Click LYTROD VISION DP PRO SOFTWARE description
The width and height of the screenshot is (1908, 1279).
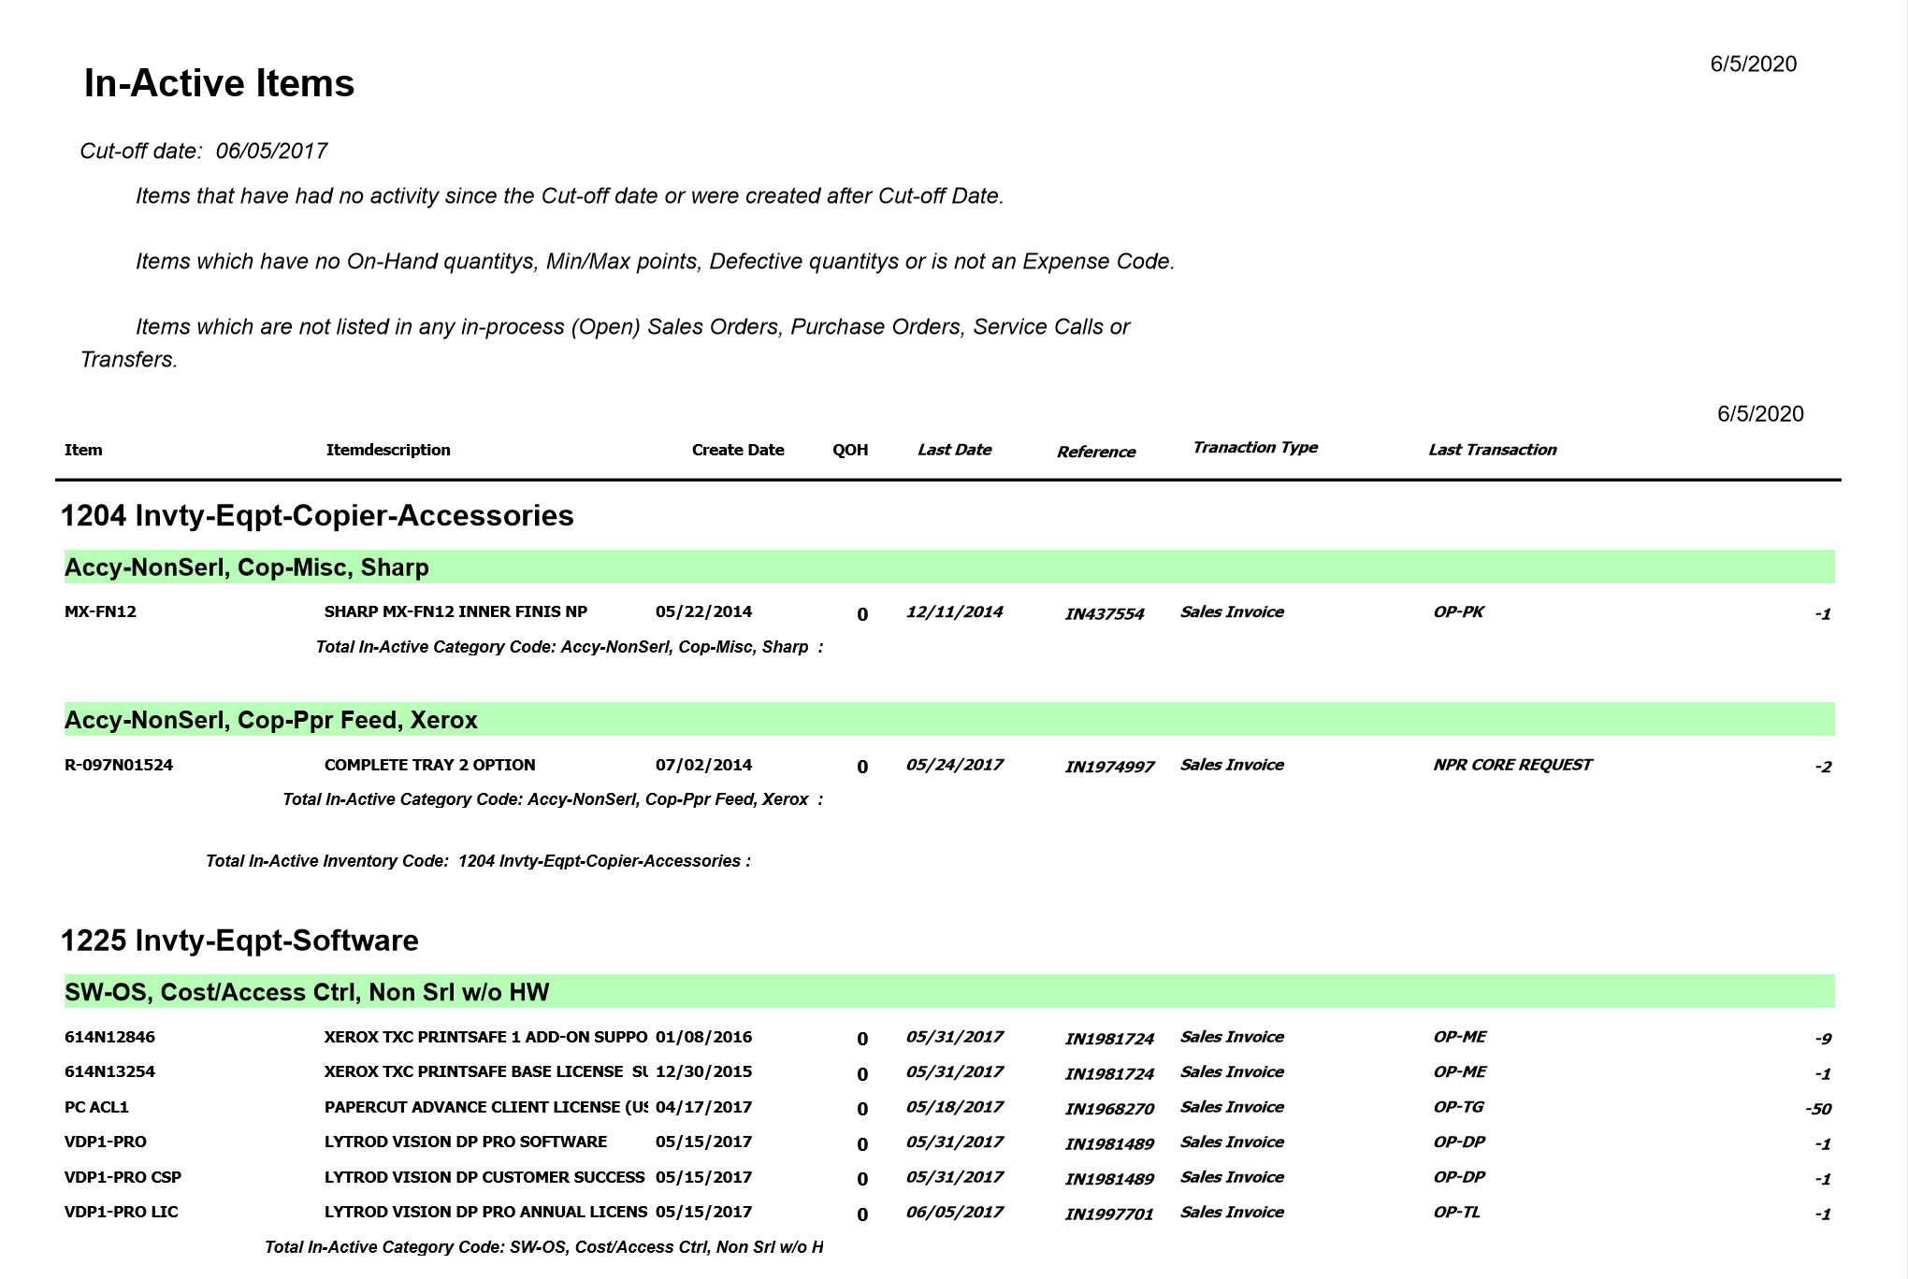click(466, 1142)
